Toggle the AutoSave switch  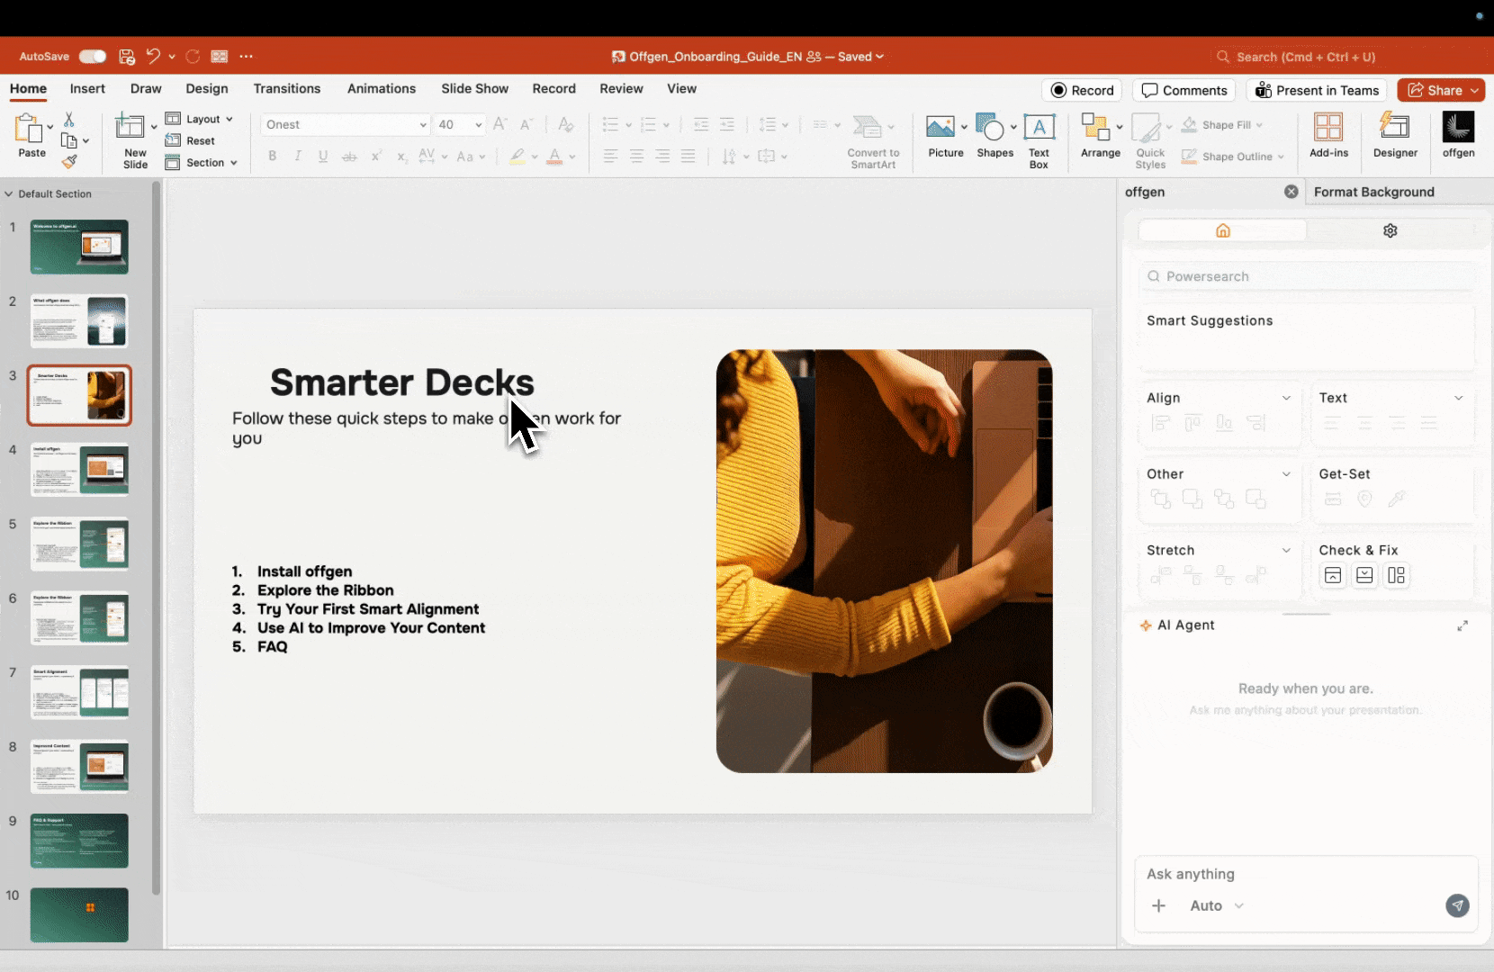coord(92,57)
